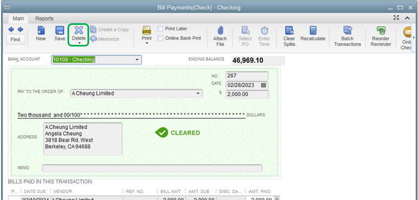Go to next transaction with right arrow
This screenshot has height=200, width=418.
pyautogui.click(x=21, y=29)
